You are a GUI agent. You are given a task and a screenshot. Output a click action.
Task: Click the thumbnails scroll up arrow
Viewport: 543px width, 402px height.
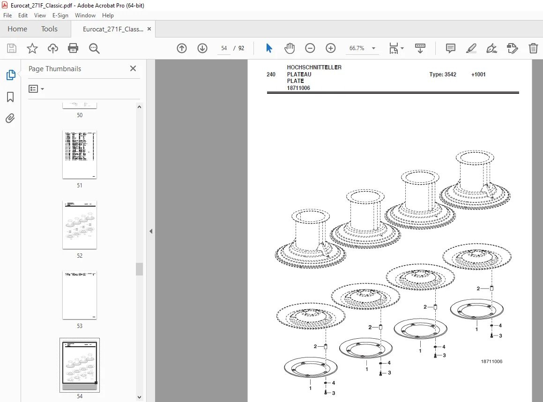pyautogui.click(x=139, y=107)
